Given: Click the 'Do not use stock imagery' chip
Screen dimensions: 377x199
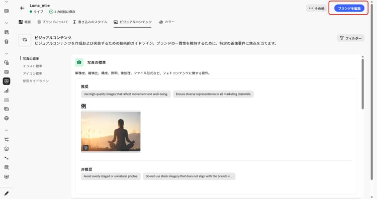Looking at the screenshot, I should click(x=189, y=176).
